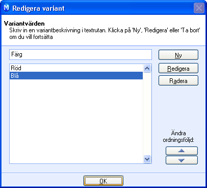This screenshot has height=188, width=207.
Task: Click the list scrollbar down arrow
Action: click(x=147, y=159)
